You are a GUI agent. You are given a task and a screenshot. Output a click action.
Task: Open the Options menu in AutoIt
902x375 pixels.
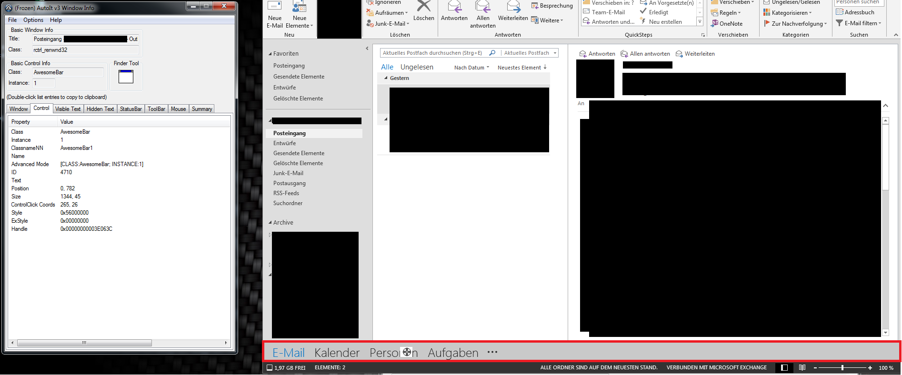pyautogui.click(x=33, y=20)
